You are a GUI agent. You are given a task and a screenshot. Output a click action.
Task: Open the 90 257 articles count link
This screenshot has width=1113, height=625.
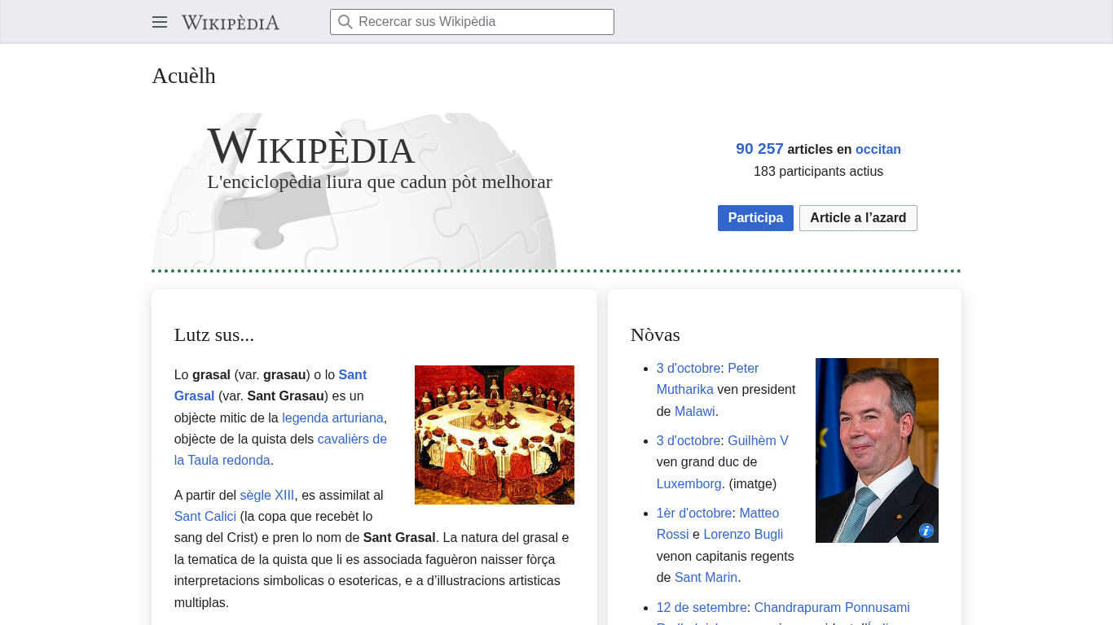759,149
